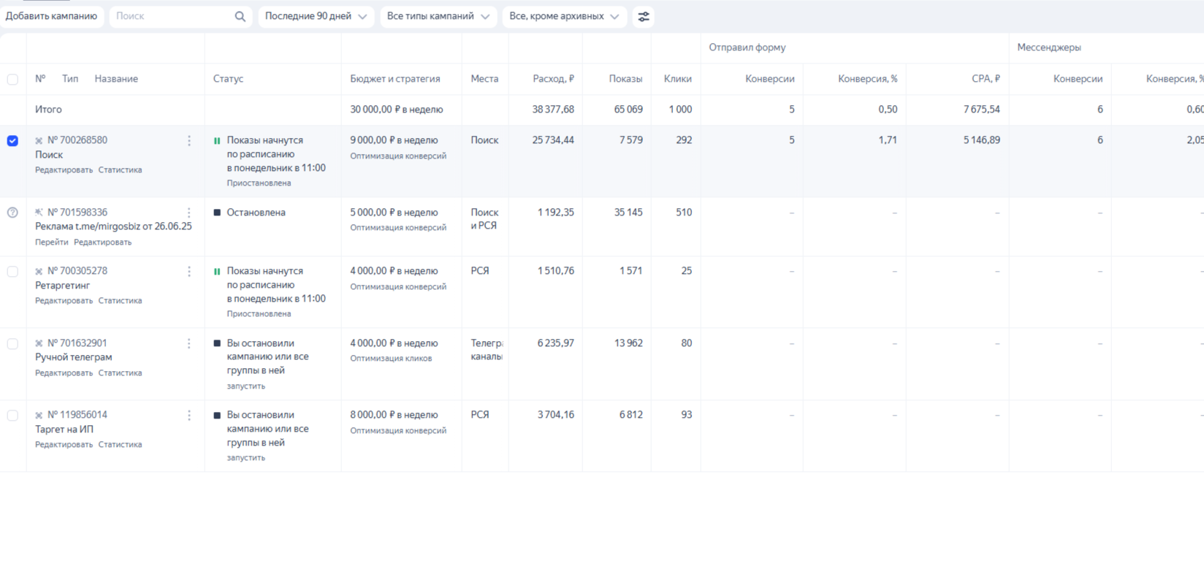Viewport: 1204px width, 569px height.
Task: Click the filter settings sliders icon
Action: [x=643, y=16]
